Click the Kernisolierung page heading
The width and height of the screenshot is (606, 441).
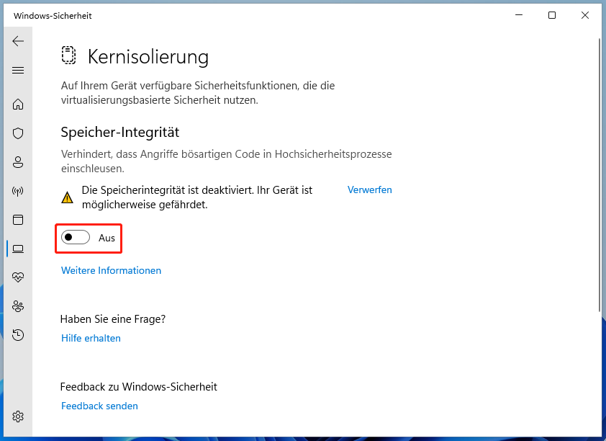click(148, 57)
